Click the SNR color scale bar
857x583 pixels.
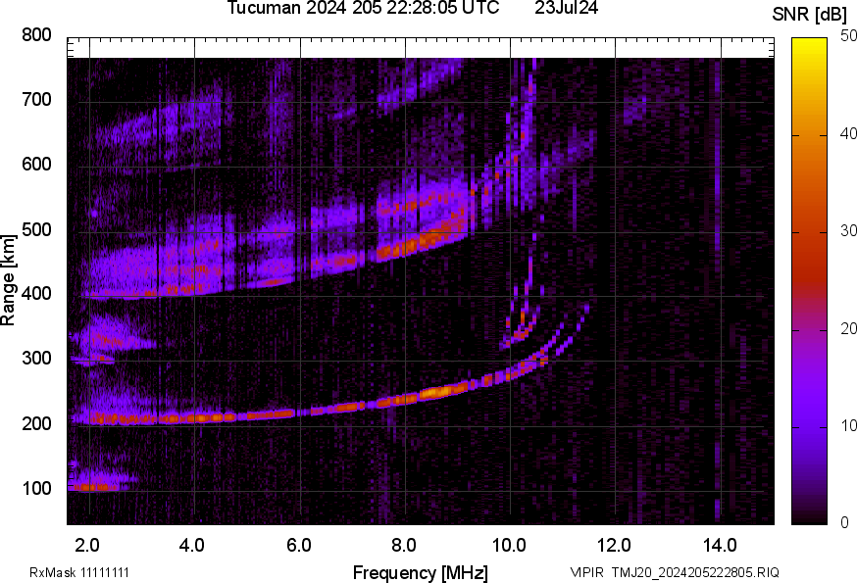pyautogui.click(x=810, y=281)
